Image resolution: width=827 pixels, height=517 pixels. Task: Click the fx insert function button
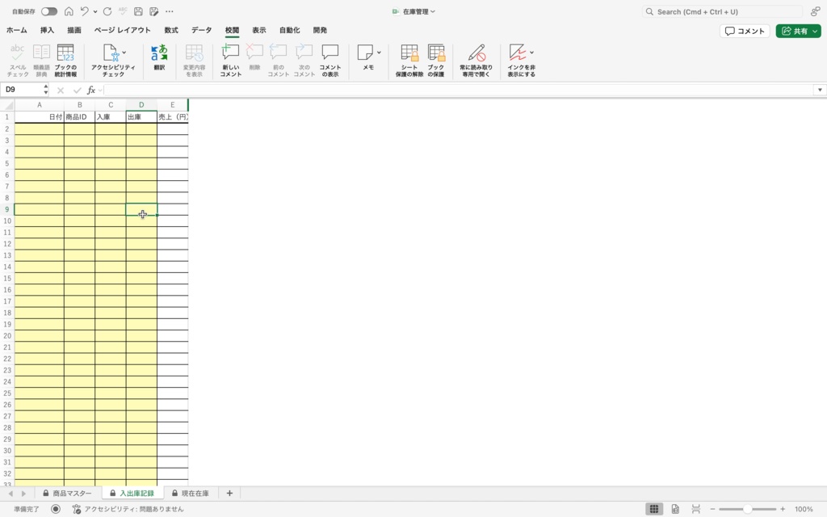(90, 90)
